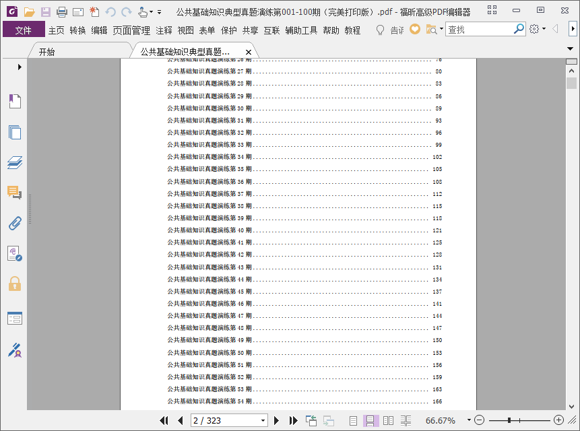The image size is (580, 431).
Task: Open the zoom percentage dropdown
Action: click(469, 420)
